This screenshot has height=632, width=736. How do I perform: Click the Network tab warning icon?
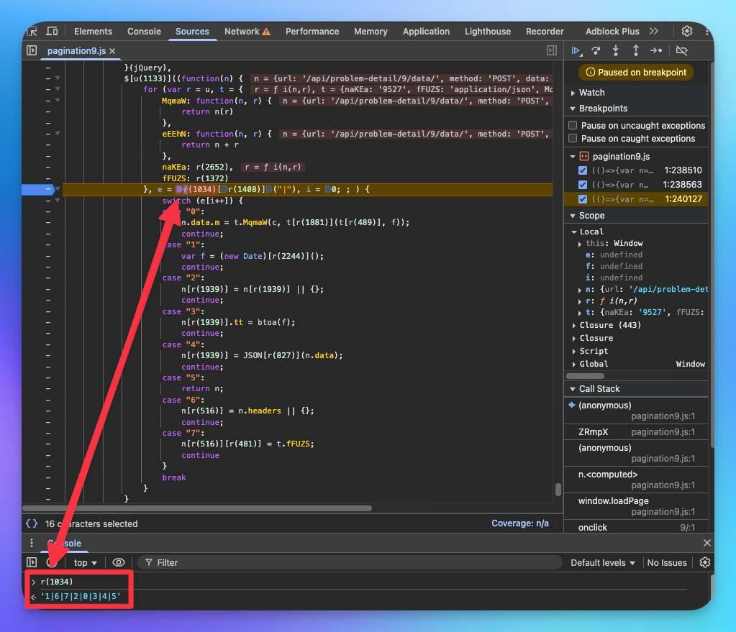pos(266,32)
